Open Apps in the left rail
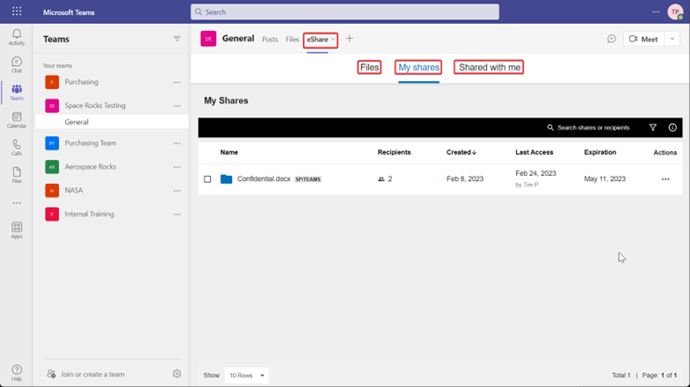 (17, 230)
